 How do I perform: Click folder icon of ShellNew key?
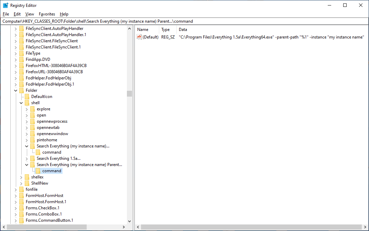tap(27, 183)
